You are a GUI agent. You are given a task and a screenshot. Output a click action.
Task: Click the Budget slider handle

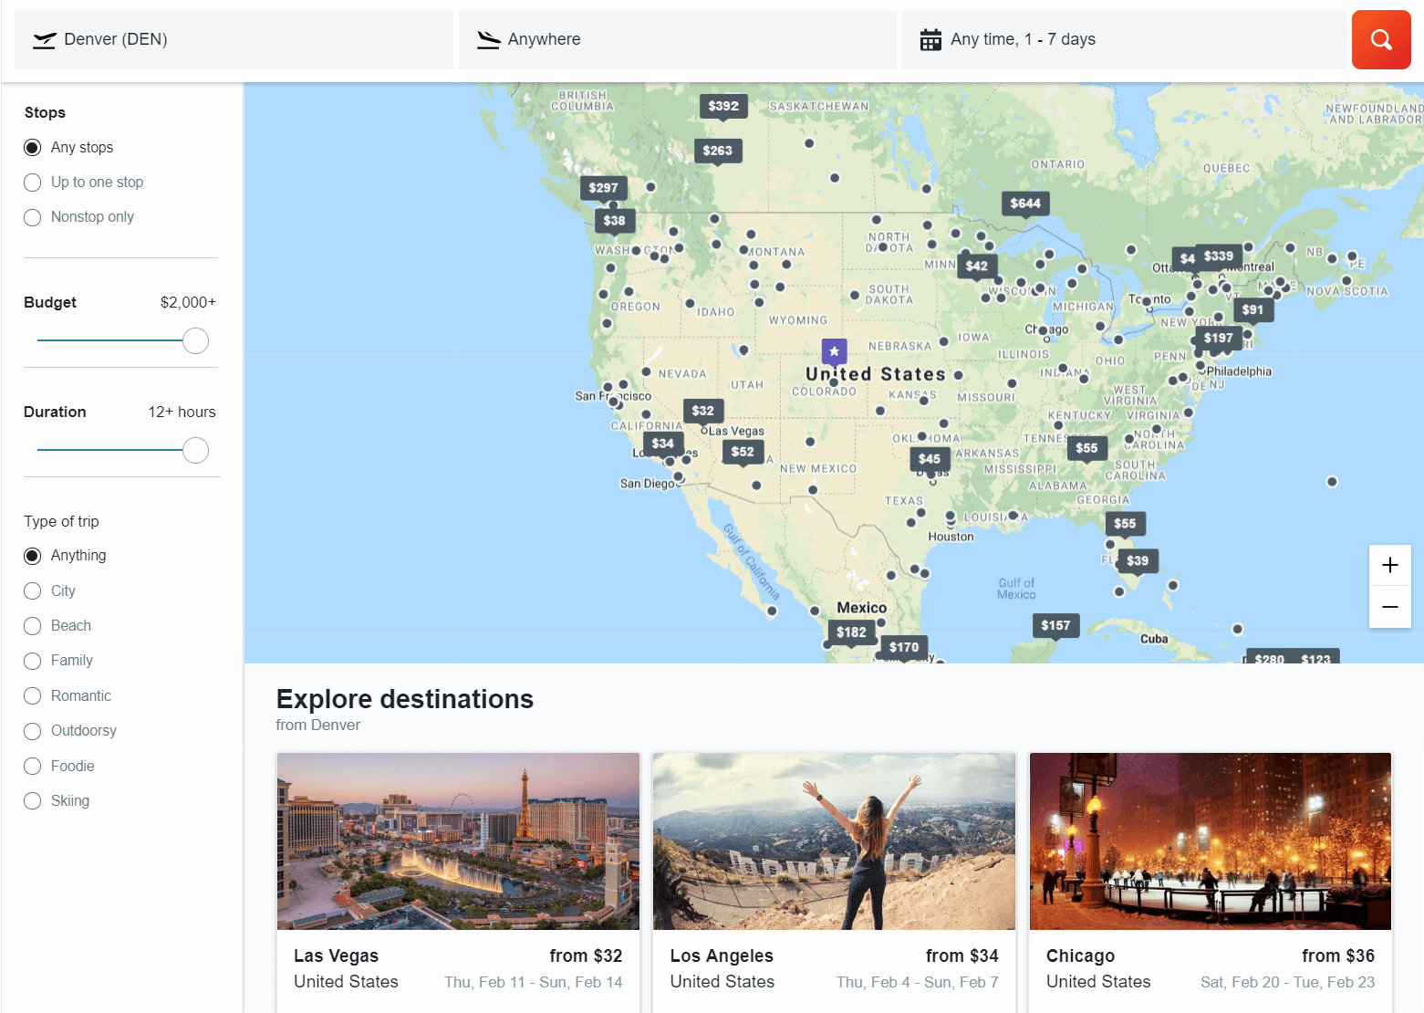point(195,340)
